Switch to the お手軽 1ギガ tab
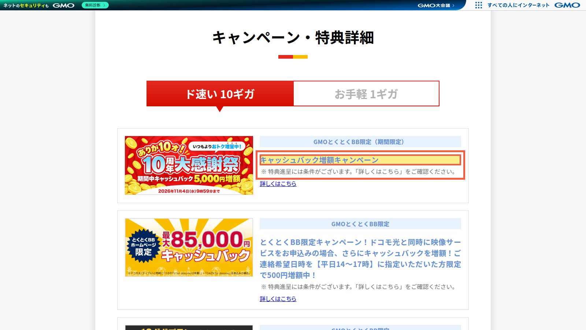The height and width of the screenshot is (330, 586). click(x=366, y=94)
